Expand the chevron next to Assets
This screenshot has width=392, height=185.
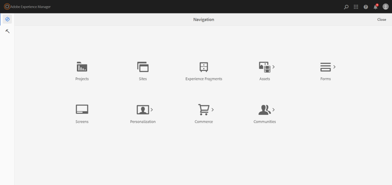click(x=274, y=67)
